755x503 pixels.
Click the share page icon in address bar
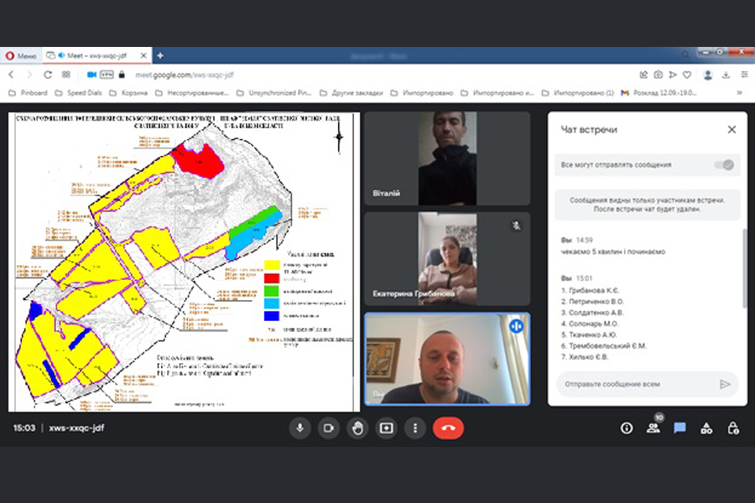click(x=643, y=75)
